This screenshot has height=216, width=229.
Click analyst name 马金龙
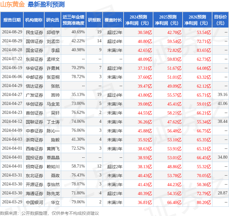[53, 104]
